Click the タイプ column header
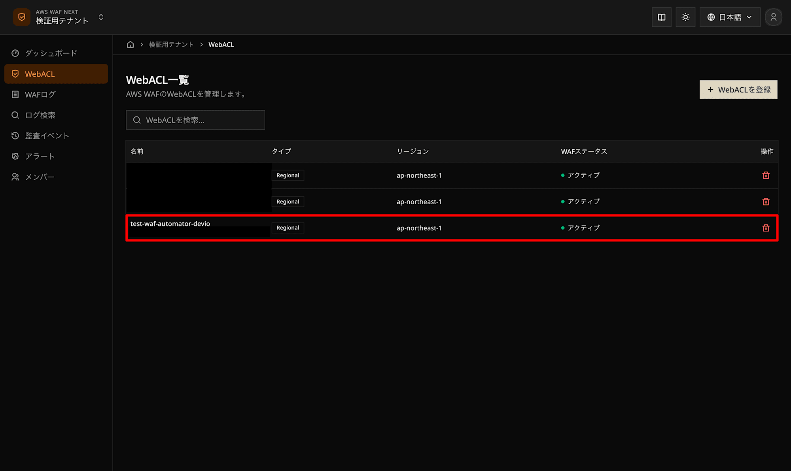791x471 pixels. coord(281,151)
